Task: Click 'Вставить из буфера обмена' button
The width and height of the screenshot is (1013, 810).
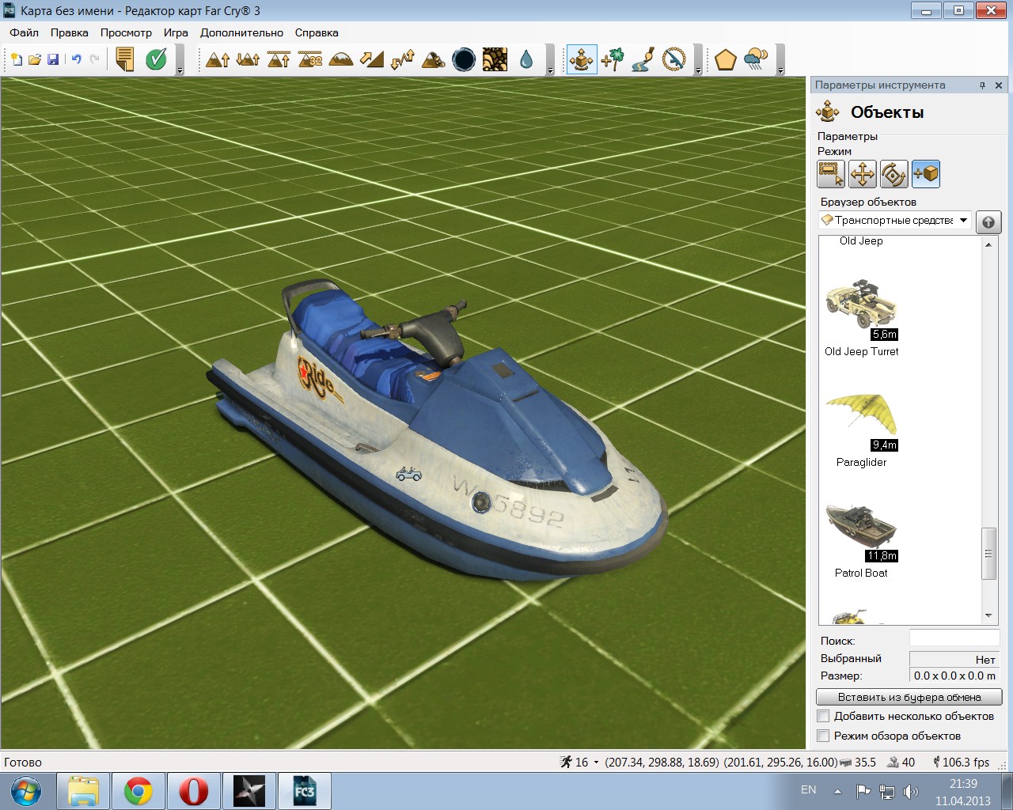Action: pyautogui.click(x=909, y=697)
